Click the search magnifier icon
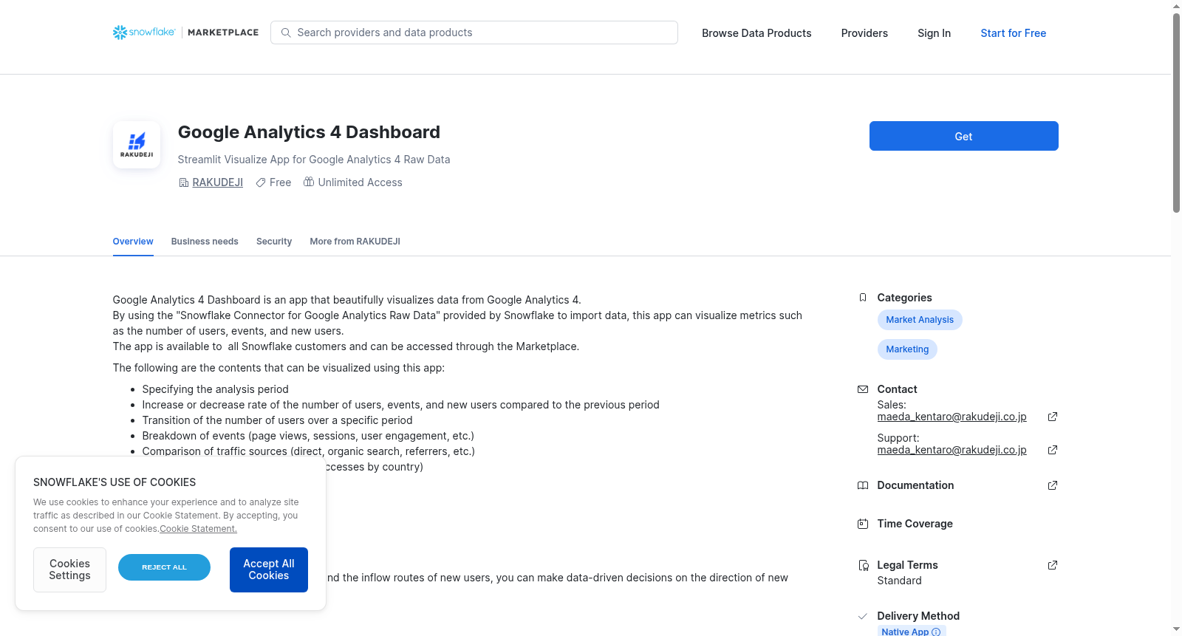 [x=286, y=33]
